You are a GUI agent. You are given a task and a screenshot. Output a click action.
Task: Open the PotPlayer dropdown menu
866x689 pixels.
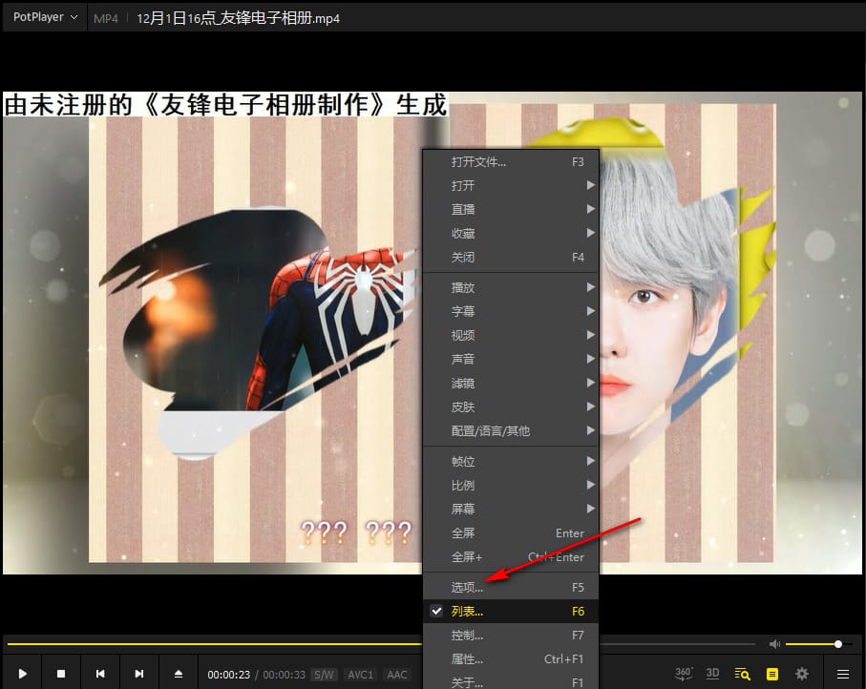(45, 17)
